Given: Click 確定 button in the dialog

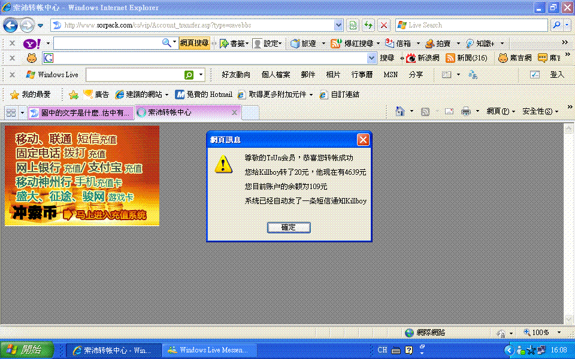Looking at the screenshot, I should 289,227.
